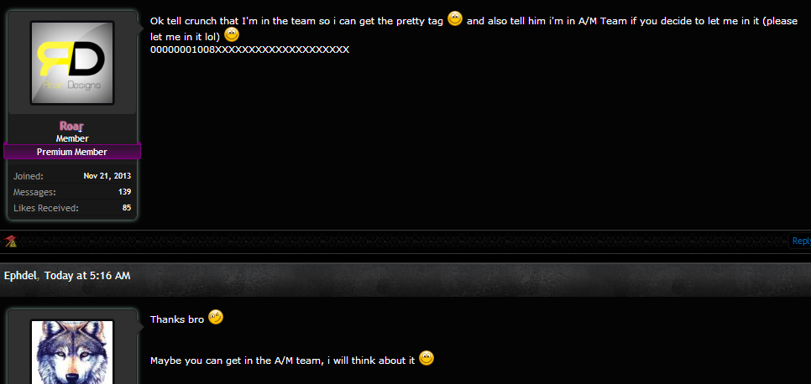
Task: Click the join date Nov 21, 2013
Action: pyautogui.click(x=107, y=176)
